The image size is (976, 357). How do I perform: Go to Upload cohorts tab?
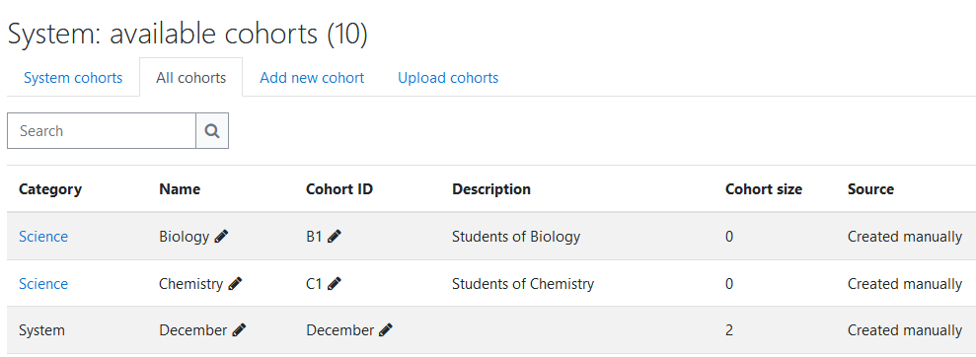[448, 78]
